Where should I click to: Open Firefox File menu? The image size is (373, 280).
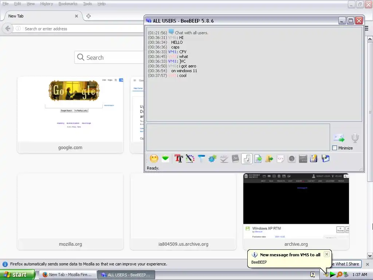click(5, 4)
